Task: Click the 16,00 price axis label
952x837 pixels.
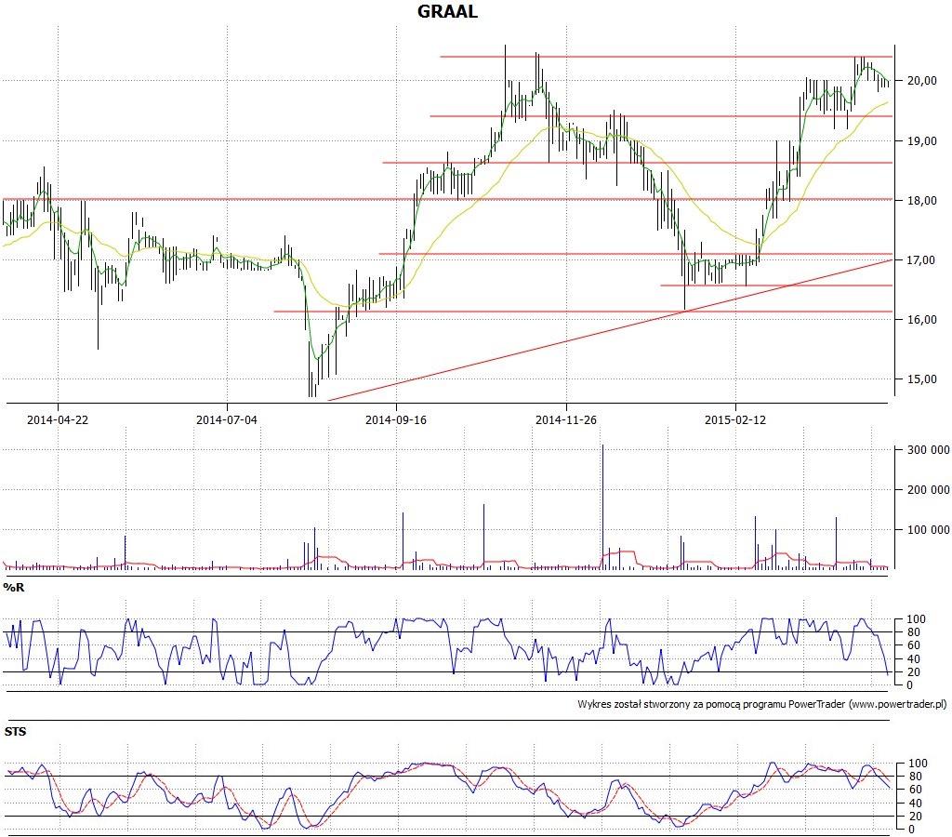Action: pos(921,320)
